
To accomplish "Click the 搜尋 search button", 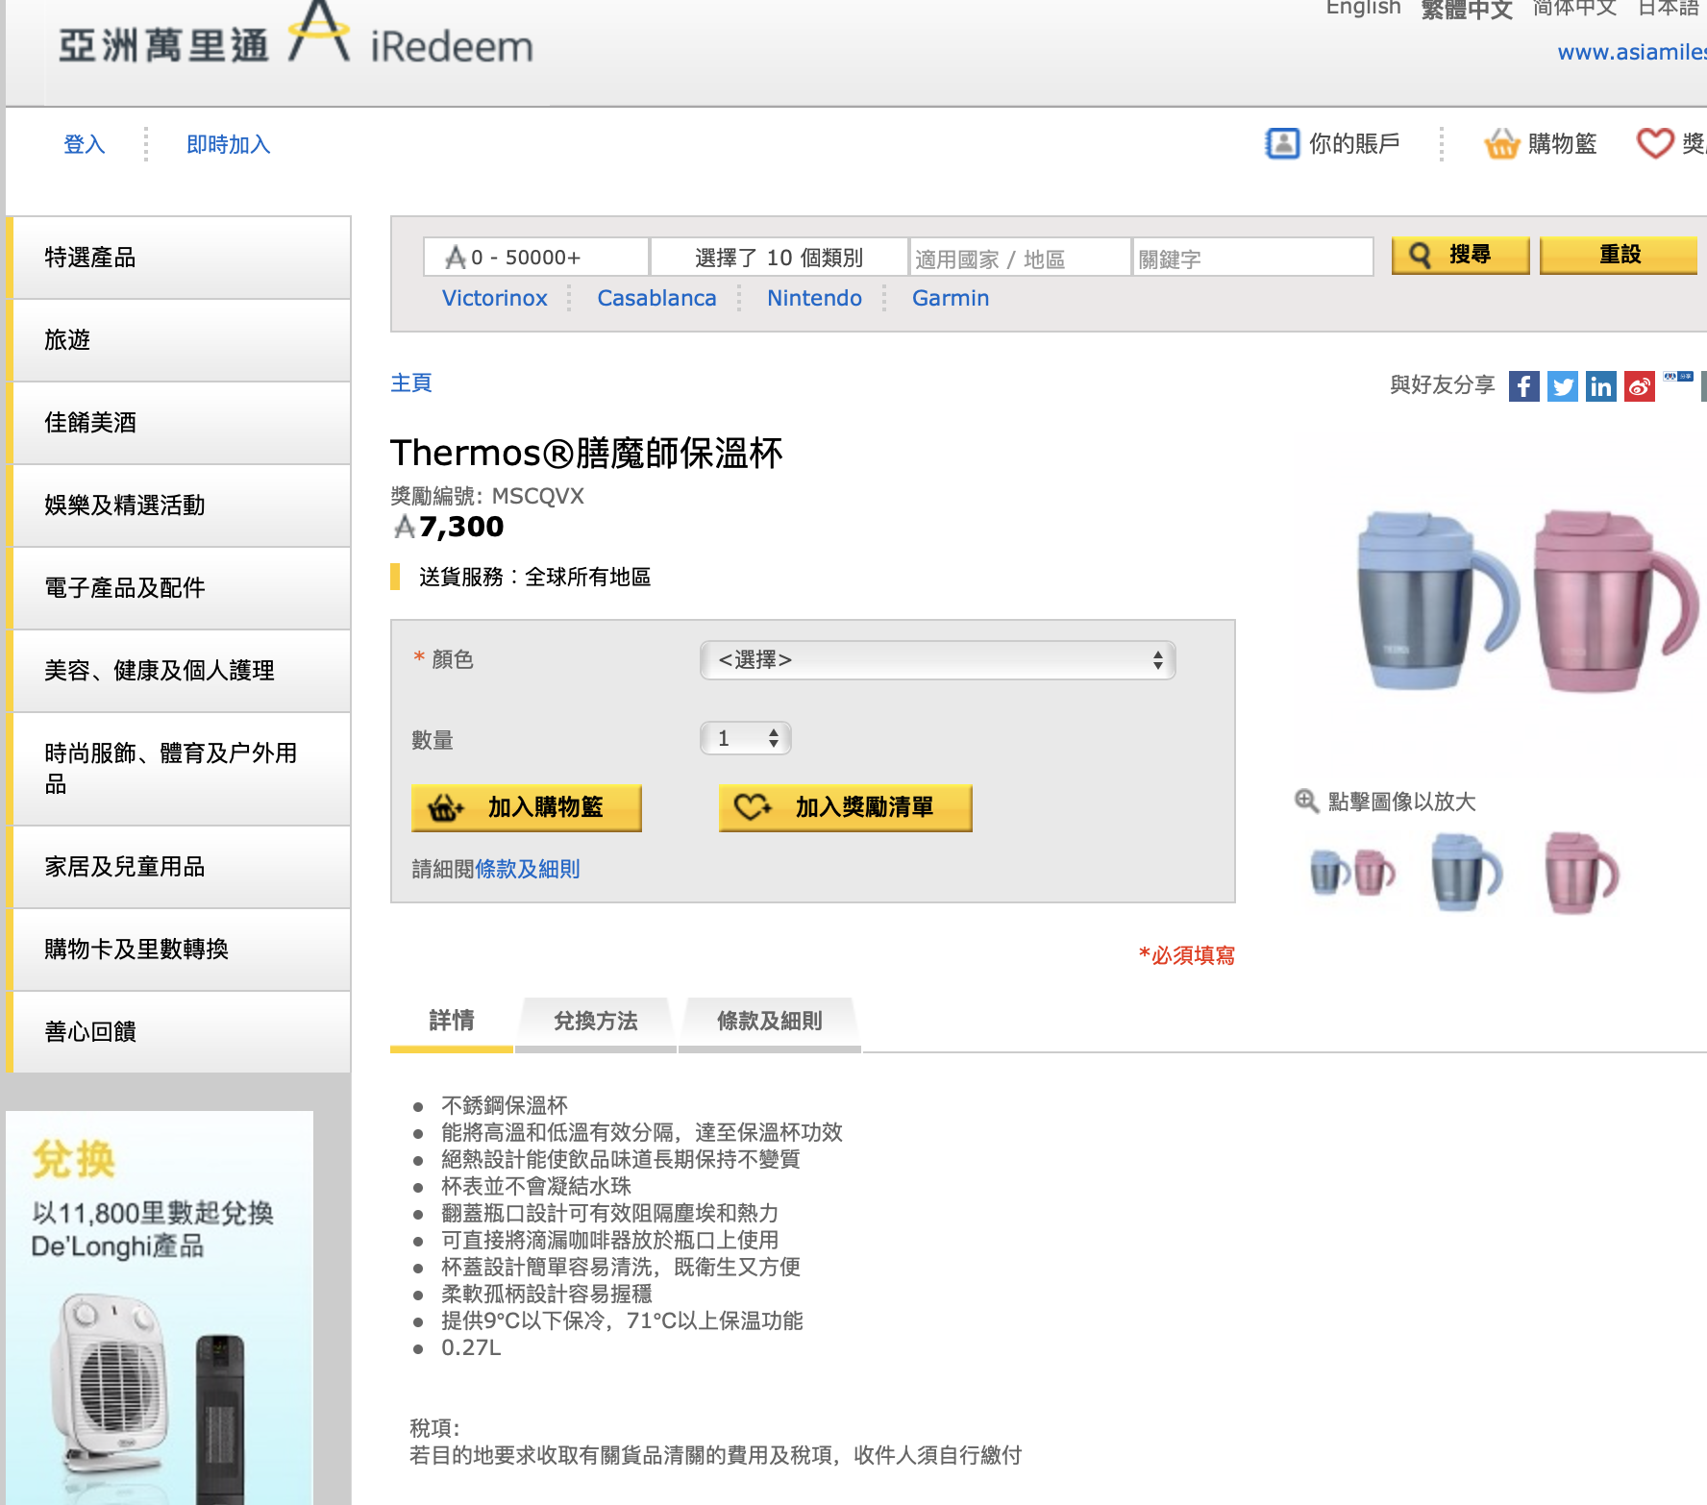I will pos(1460,255).
